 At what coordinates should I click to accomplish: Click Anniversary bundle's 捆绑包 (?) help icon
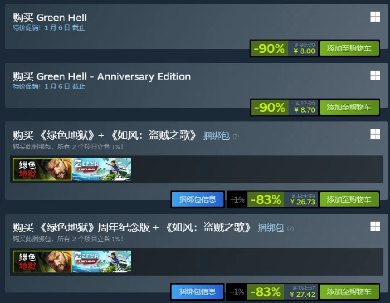tap(290, 228)
